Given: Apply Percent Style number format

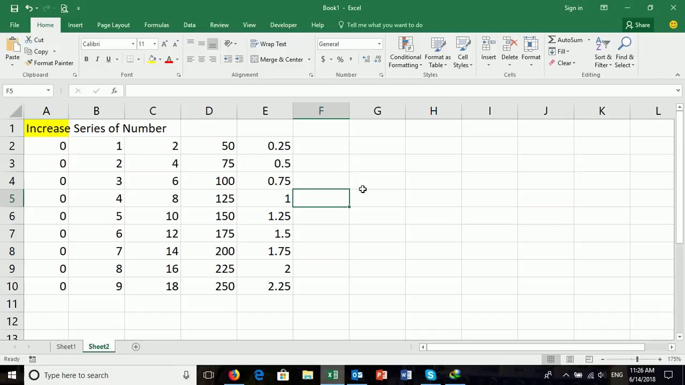Looking at the screenshot, I should tap(340, 59).
